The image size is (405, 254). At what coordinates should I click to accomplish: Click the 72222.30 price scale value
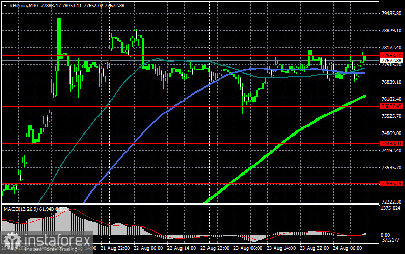[x=392, y=202]
